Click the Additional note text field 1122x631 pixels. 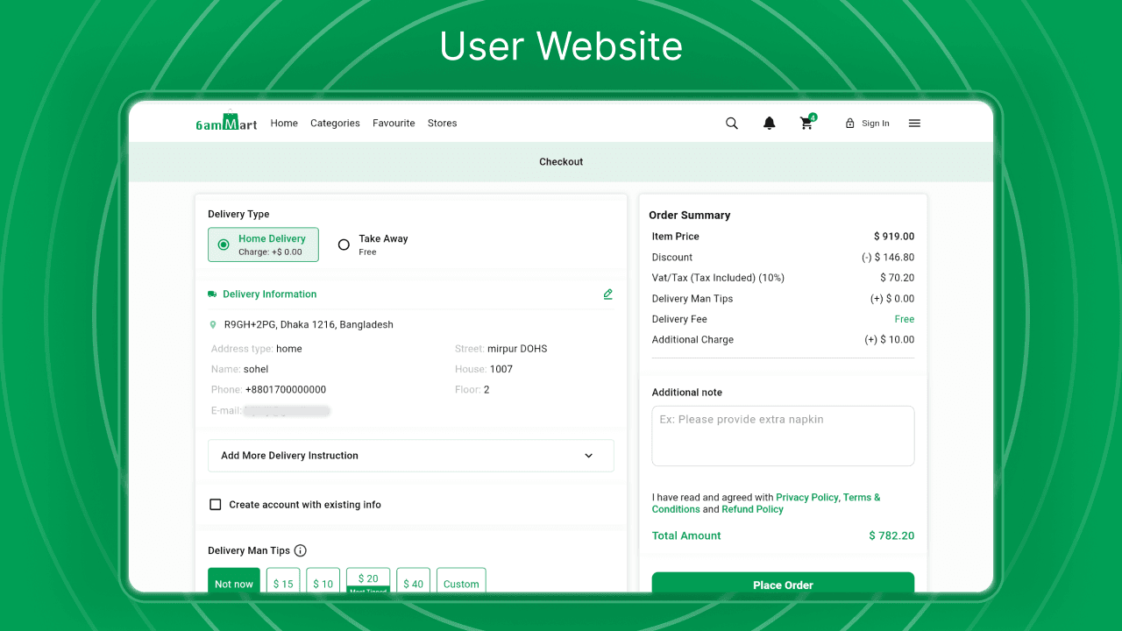pyautogui.click(x=783, y=436)
